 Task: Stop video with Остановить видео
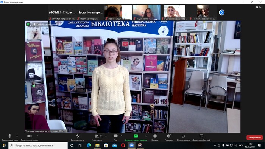(30, 137)
